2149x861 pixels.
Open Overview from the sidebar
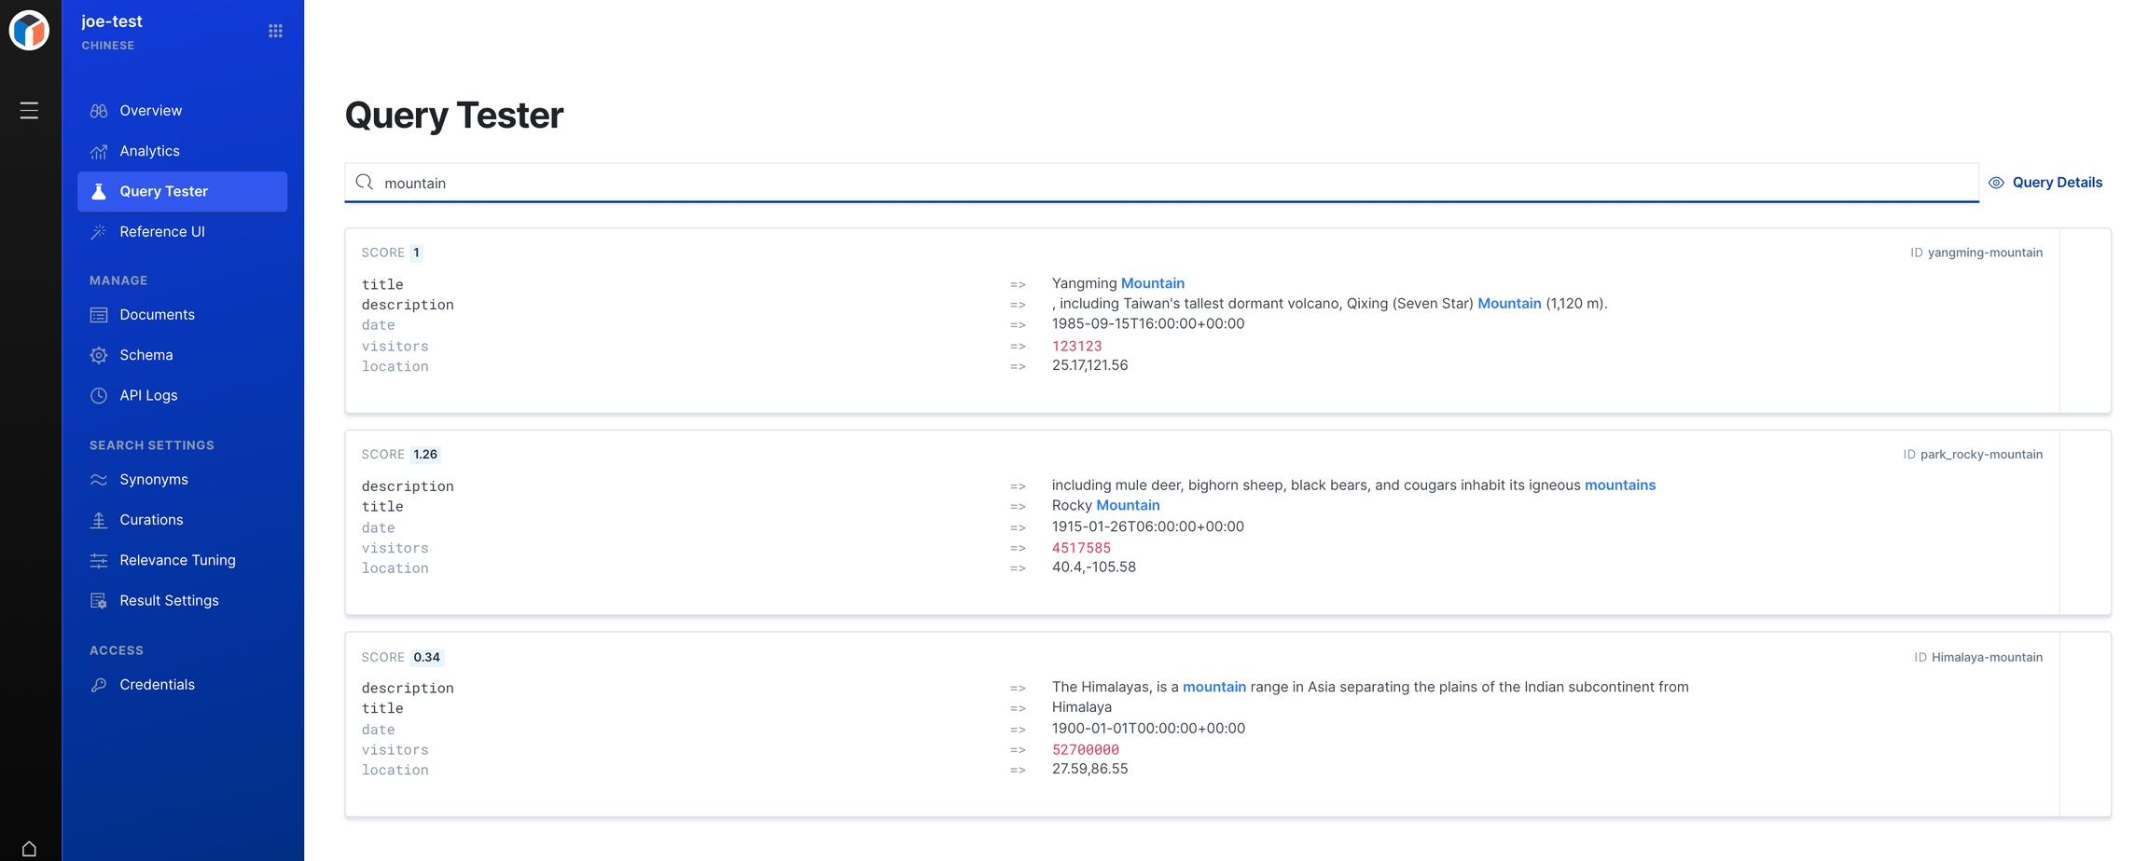[150, 111]
